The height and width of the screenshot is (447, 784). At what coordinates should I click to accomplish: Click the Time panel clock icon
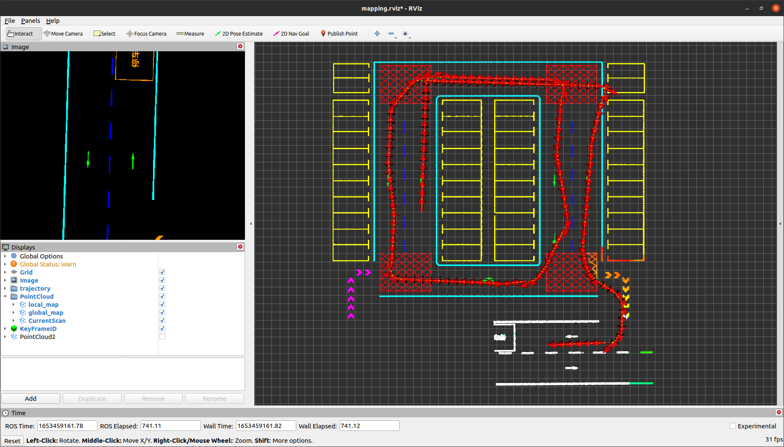coord(6,413)
